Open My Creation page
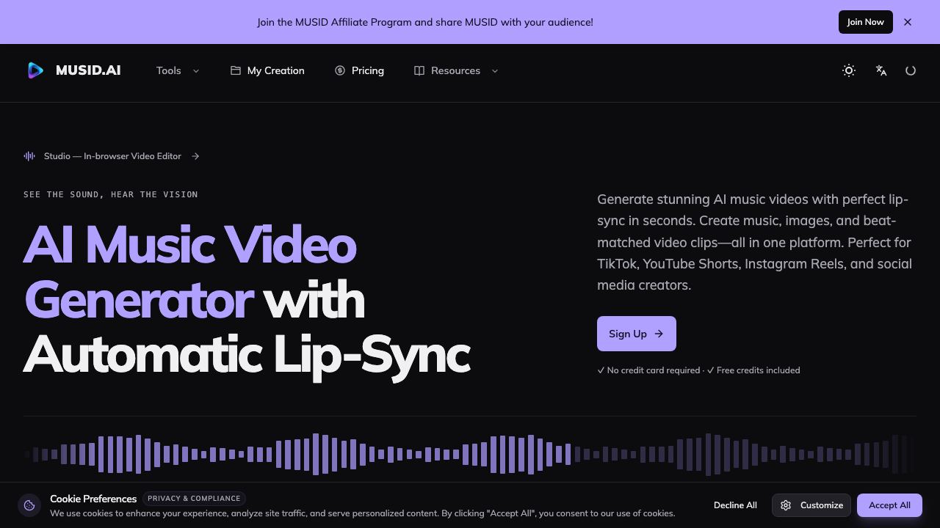This screenshot has width=940, height=528. pyautogui.click(x=267, y=70)
